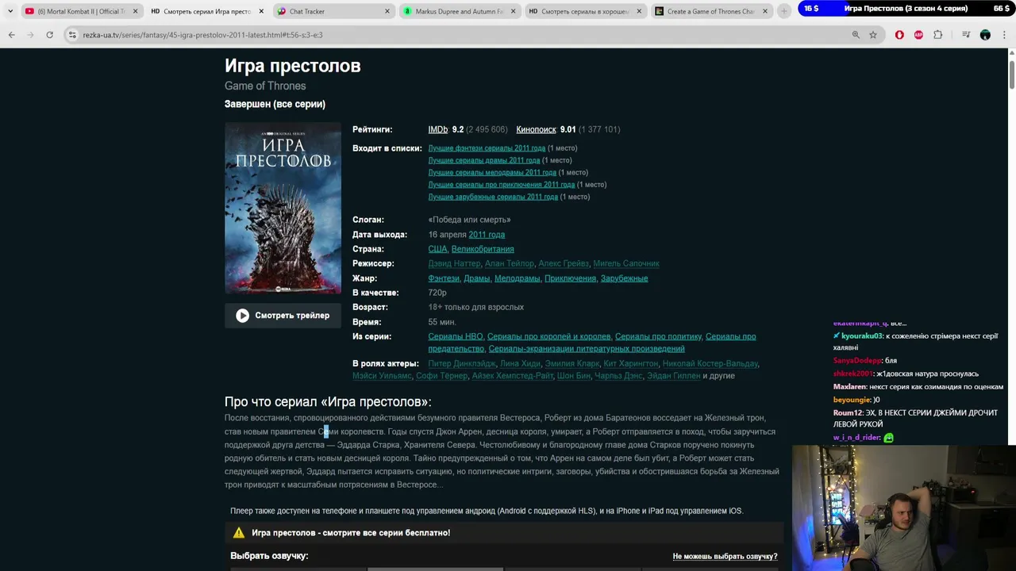Open the Кинопоиск rating link

[536, 129]
